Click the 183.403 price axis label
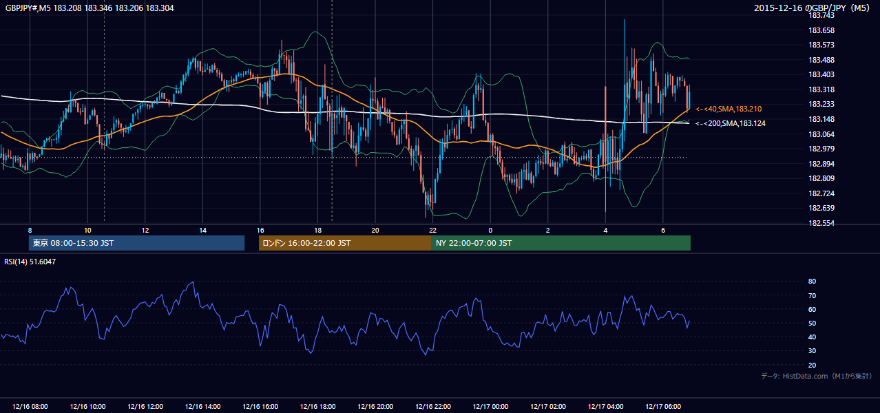 point(821,74)
